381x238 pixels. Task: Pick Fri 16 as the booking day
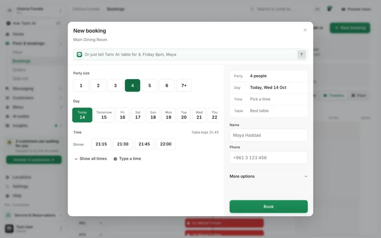click(122, 115)
